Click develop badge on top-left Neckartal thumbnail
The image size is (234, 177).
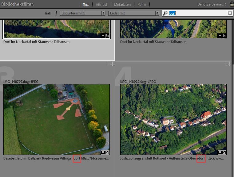pyautogui.click(x=107, y=36)
